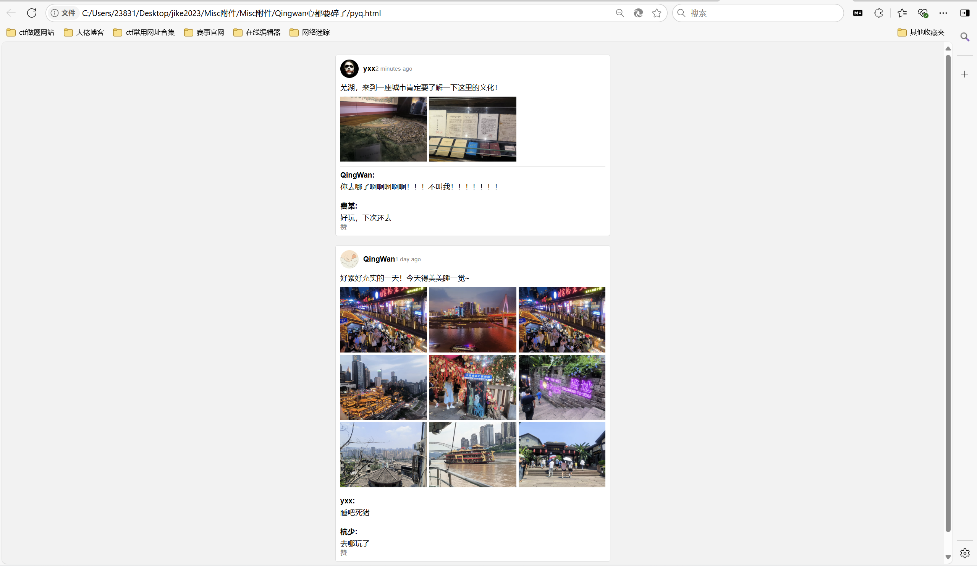Open the purple neon 路过 sign photo
This screenshot has width=977, height=566.
pos(562,387)
